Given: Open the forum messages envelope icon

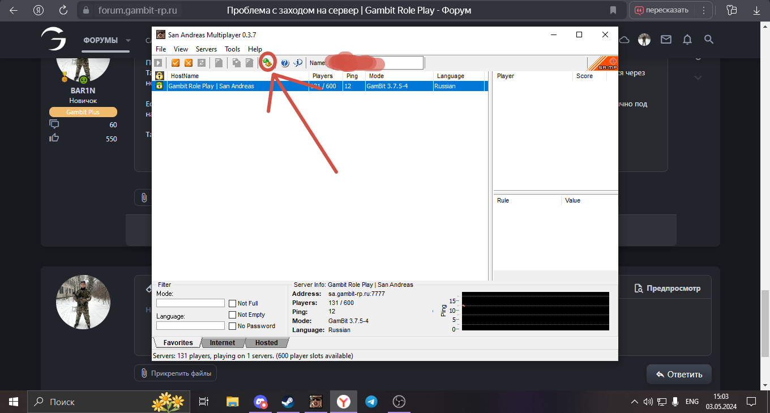Looking at the screenshot, I should [x=666, y=40].
